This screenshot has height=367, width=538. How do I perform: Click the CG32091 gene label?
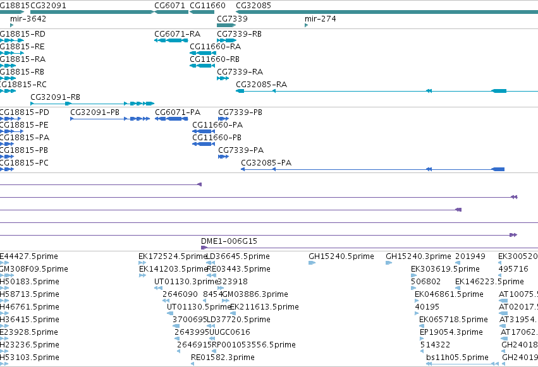(x=49, y=6)
